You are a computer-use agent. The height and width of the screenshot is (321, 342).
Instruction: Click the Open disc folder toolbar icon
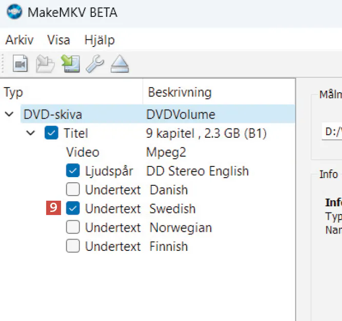45,64
